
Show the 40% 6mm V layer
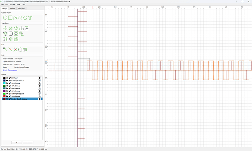(7, 86)
